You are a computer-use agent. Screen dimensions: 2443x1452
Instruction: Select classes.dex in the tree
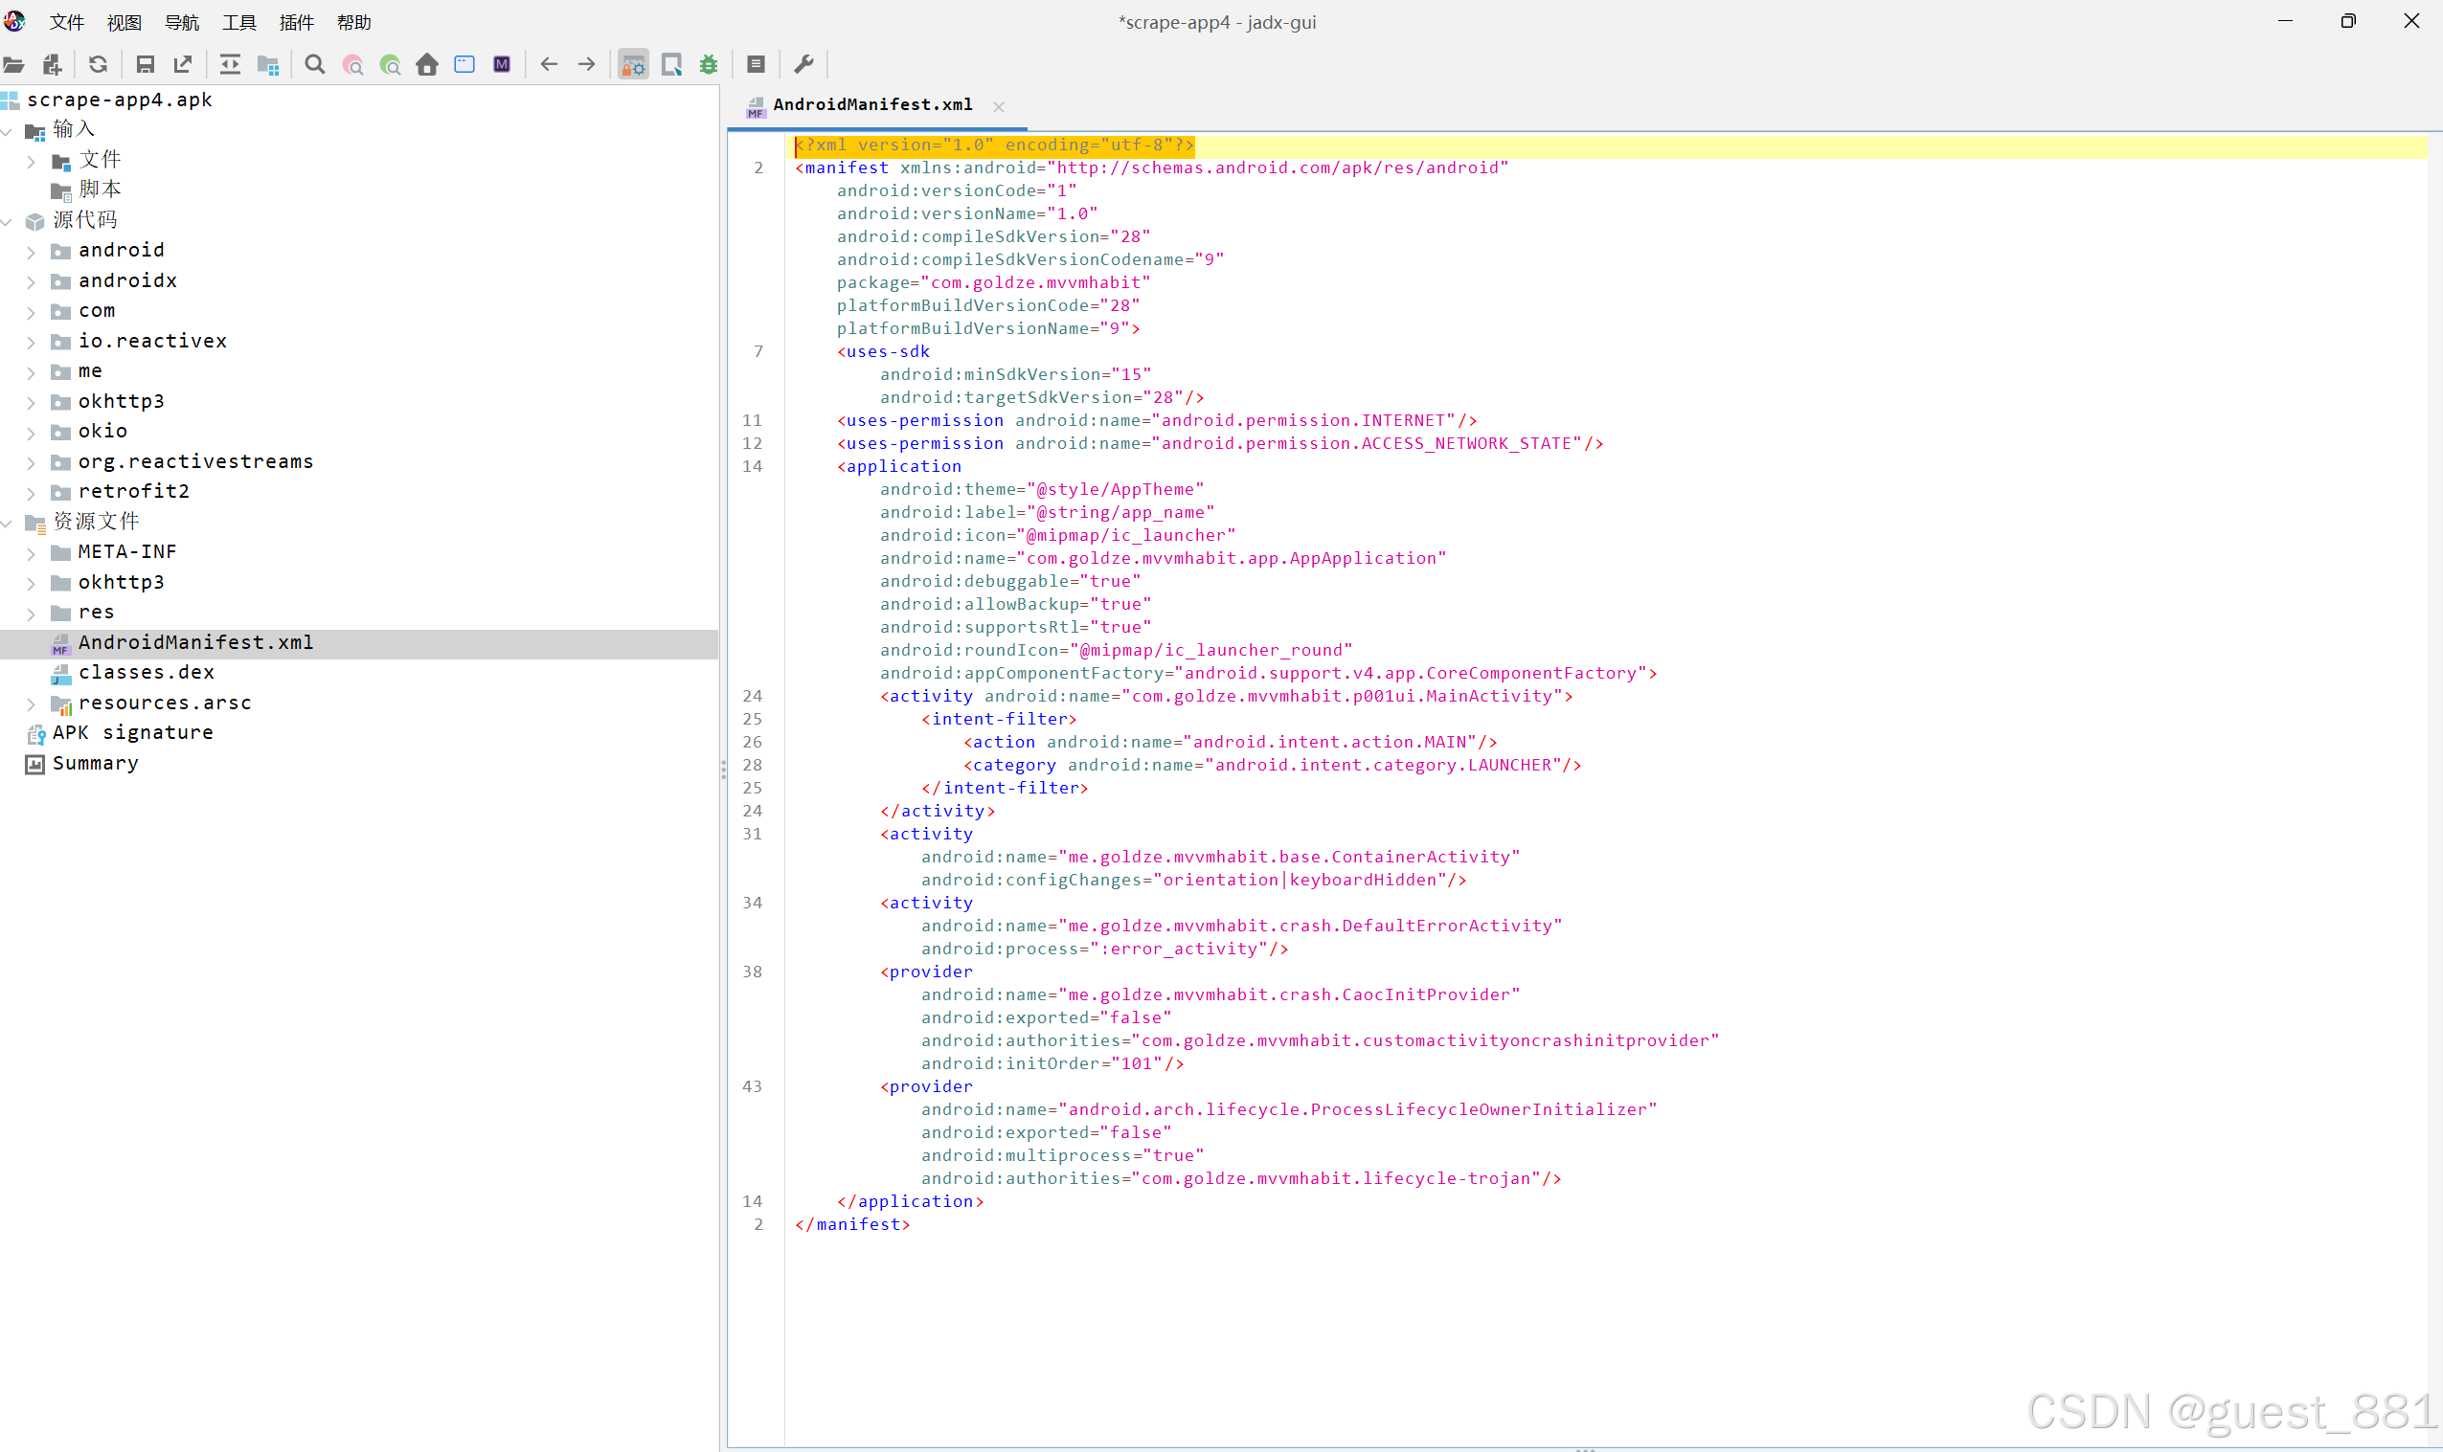pos(146,672)
